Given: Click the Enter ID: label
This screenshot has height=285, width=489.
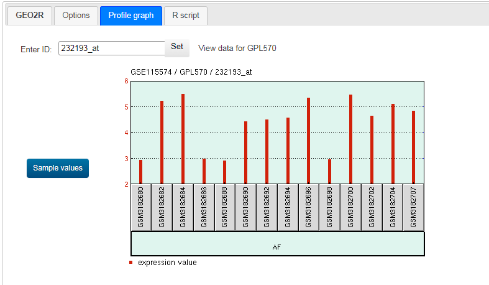Looking at the screenshot, I should (x=36, y=49).
